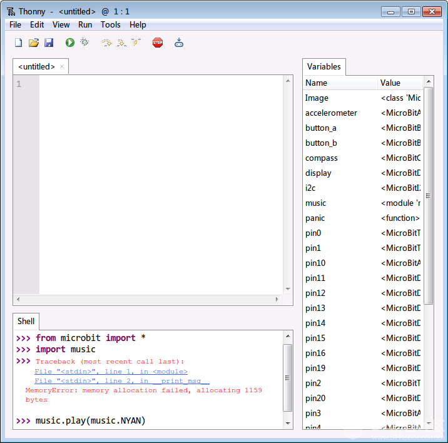Click the MemoryError message text in Shell
Viewport: 448px width, 443px height.
click(x=143, y=395)
